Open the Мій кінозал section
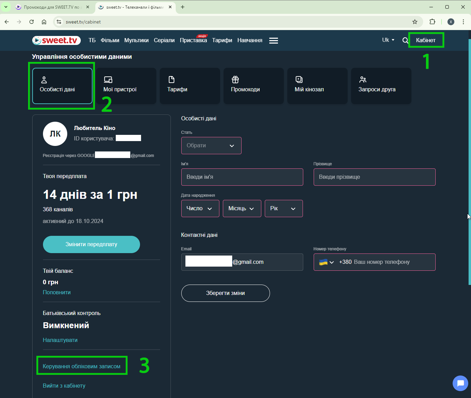This screenshot has height=398, width=471. pyautogui.click(x=317, y=86)
